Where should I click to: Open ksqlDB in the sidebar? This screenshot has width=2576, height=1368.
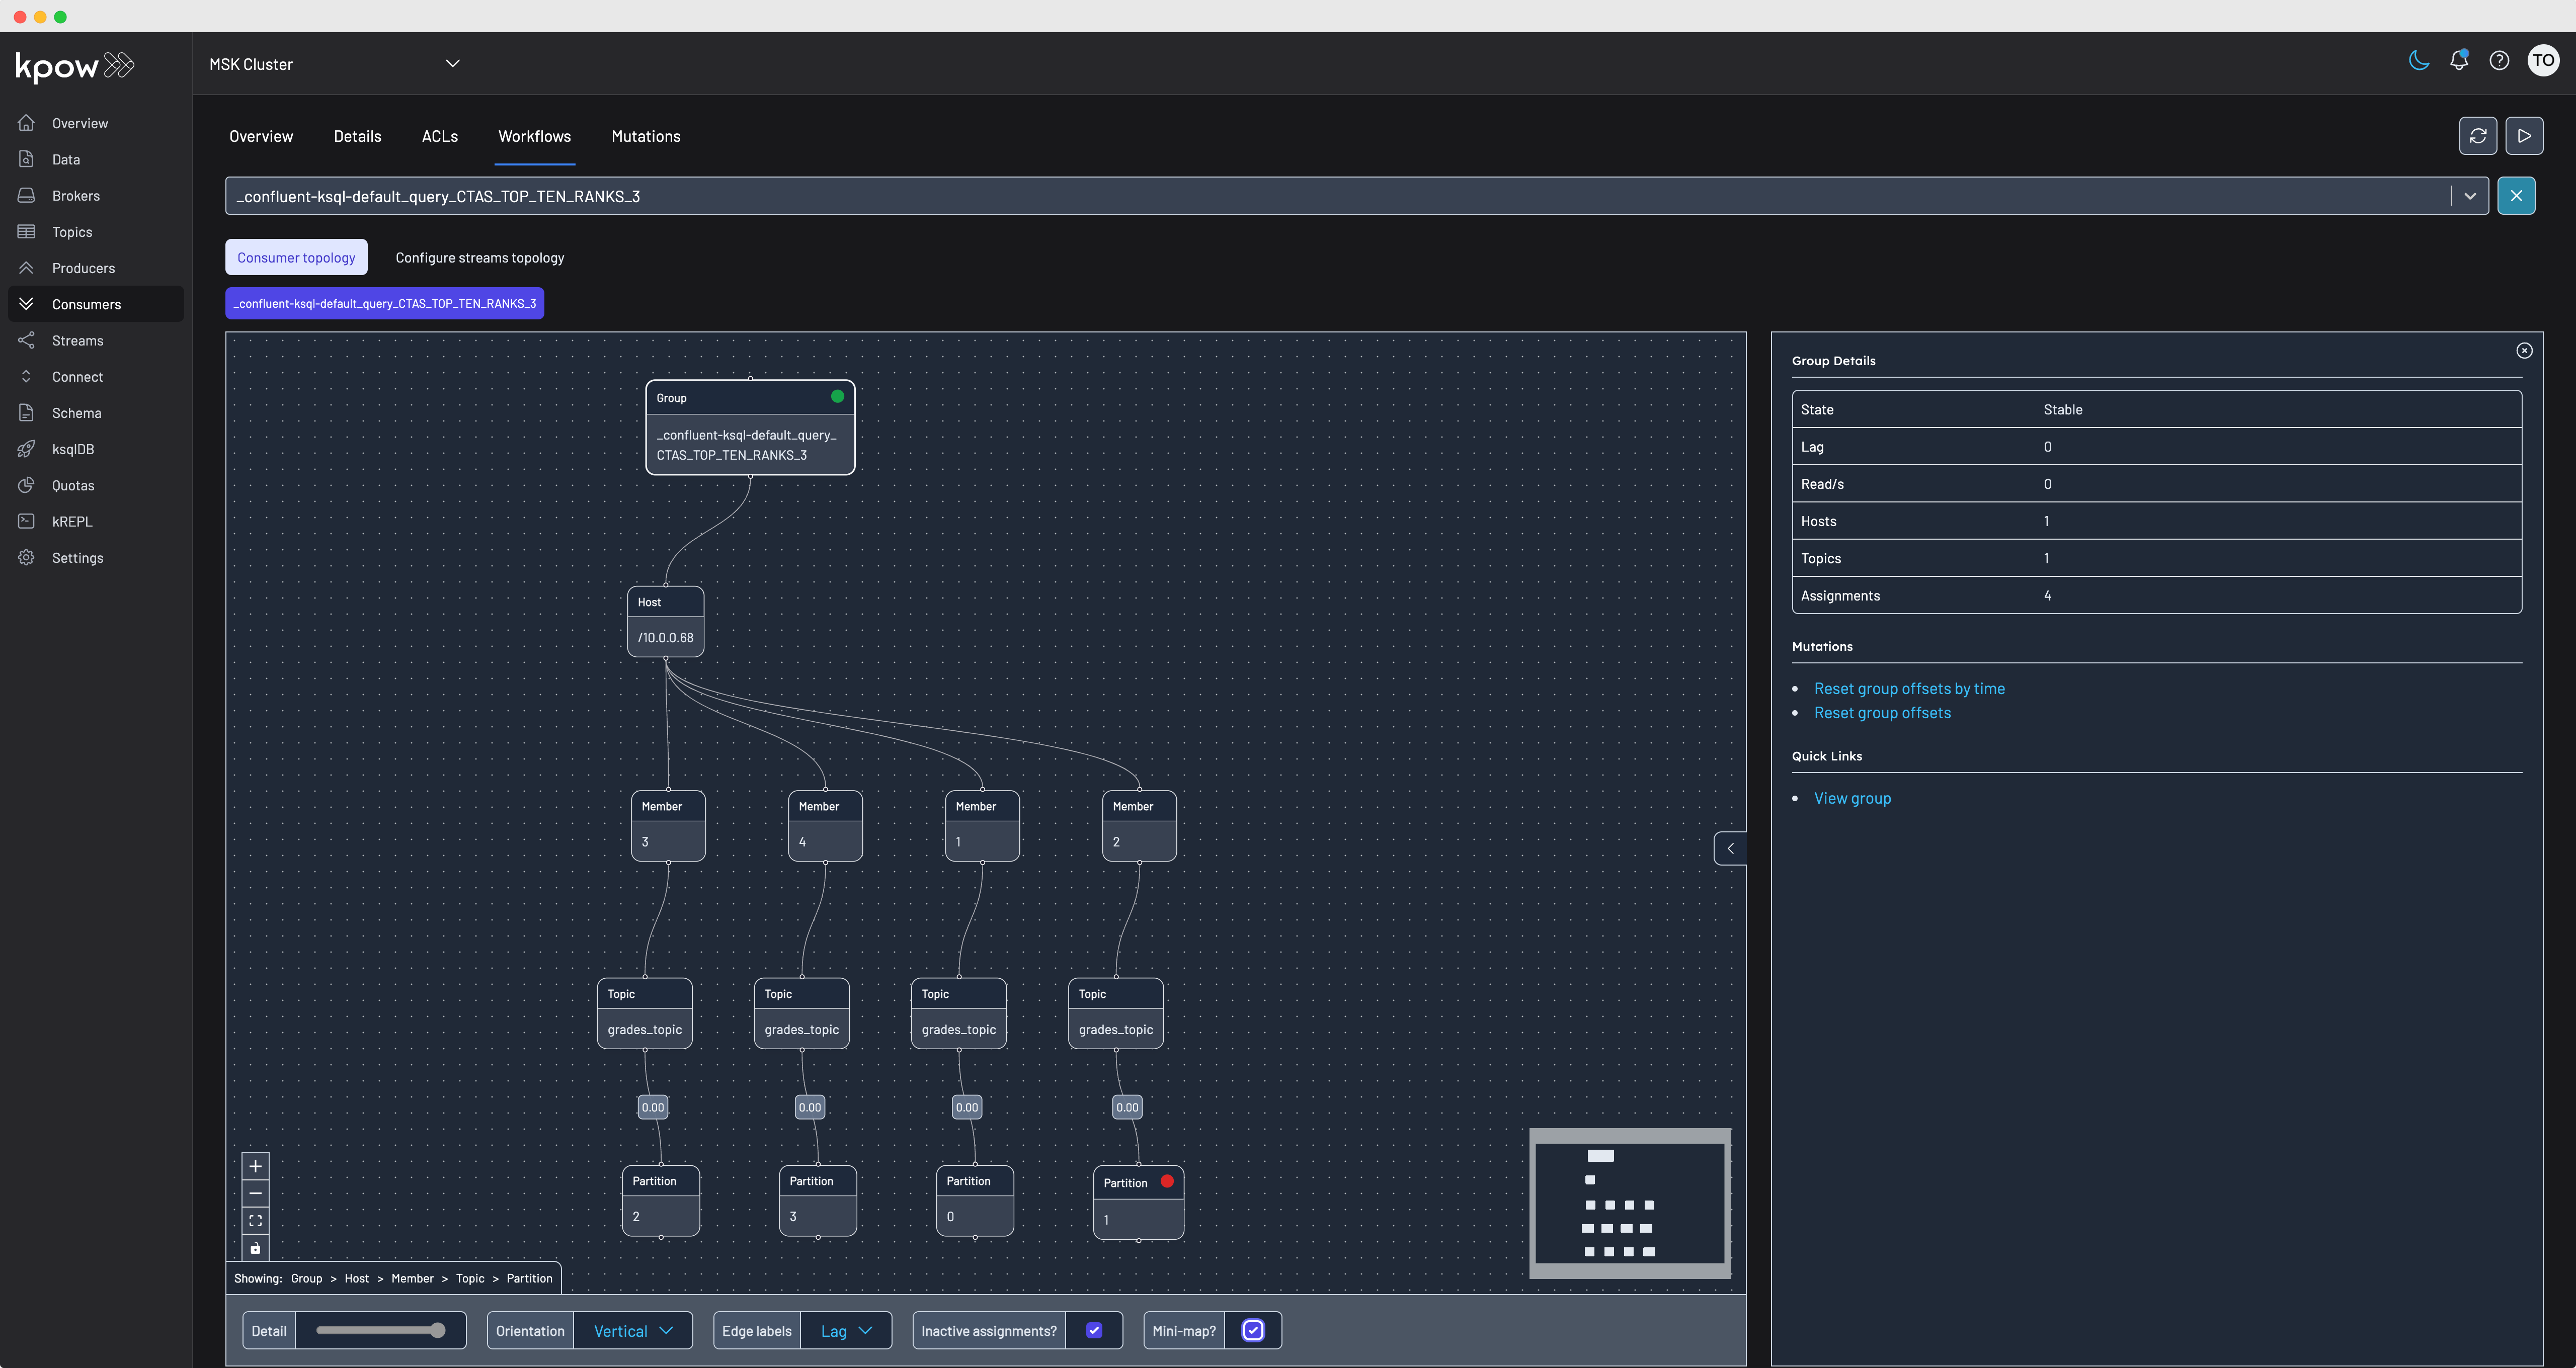96,449
